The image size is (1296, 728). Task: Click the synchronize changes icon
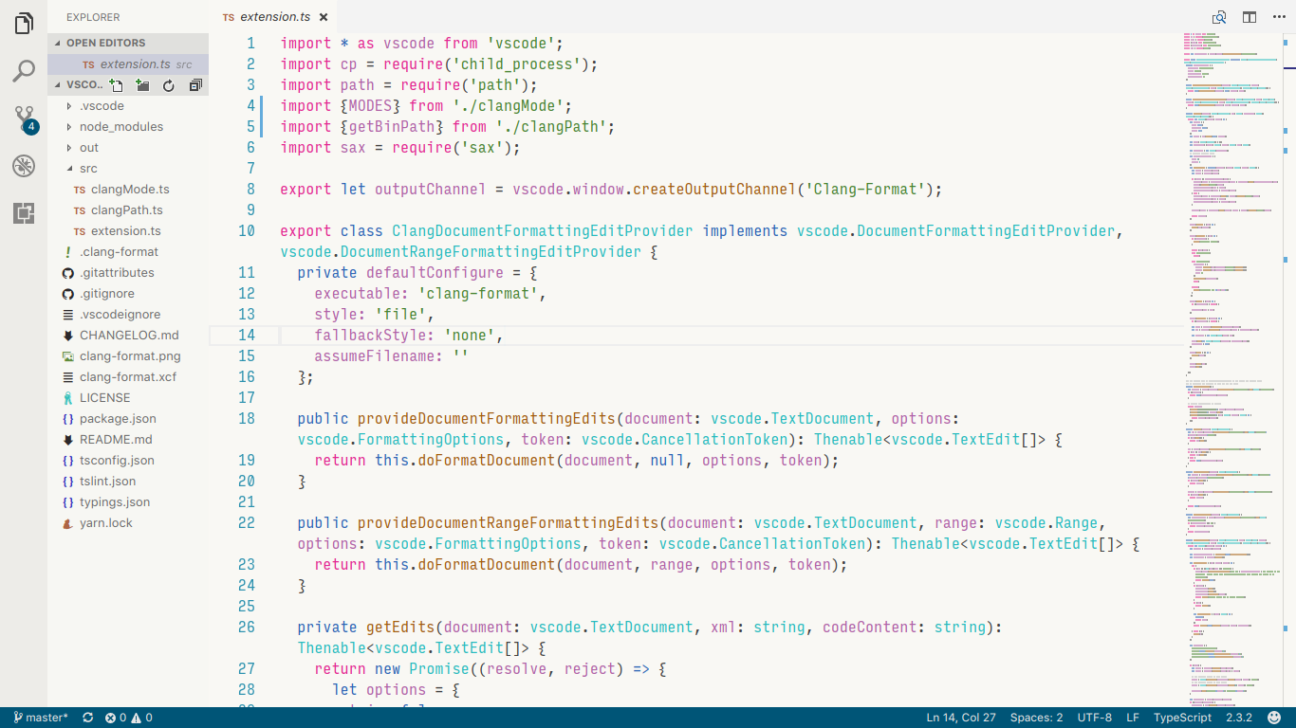pyautogui.click(x=87, y=718)
